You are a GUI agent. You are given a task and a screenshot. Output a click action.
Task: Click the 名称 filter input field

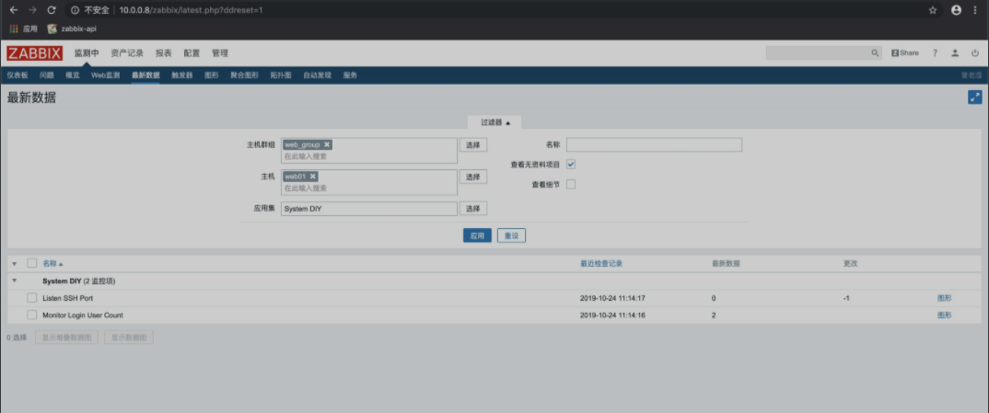[x=654, y=144]
